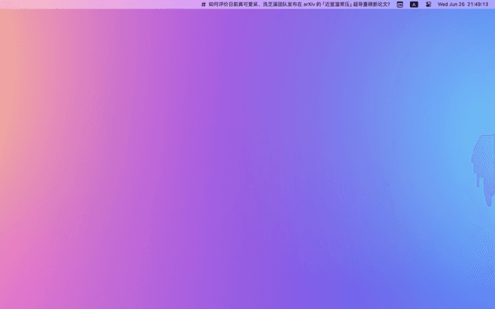Click the date "Wed Jun 26"
This screenshot has height=309, width=495.
451,4
